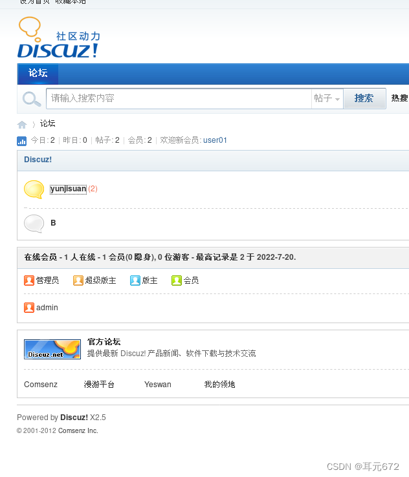Click the admin user avatar icon
This screenshot has height=477, width=409.
click(x=29, y=308)
